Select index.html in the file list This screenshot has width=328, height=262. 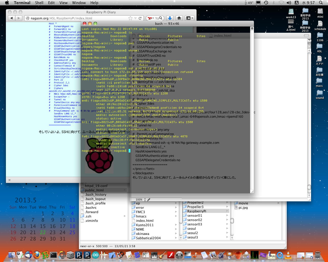[145, 221]
